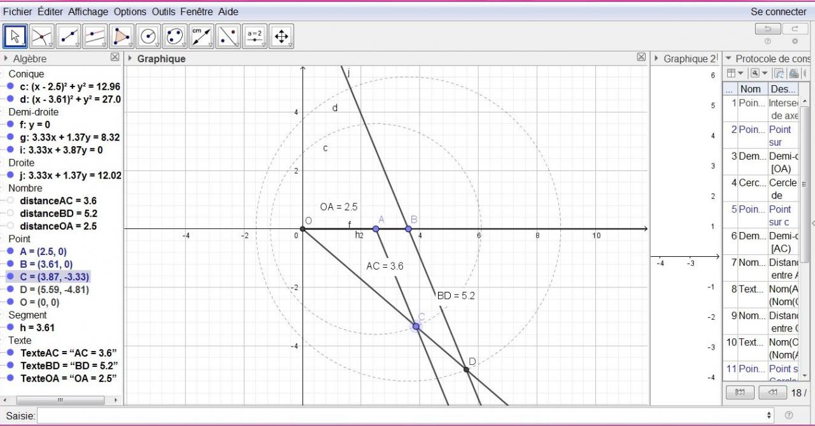Select the Intersect point tool
815x426 pixels.
[42, 36]
